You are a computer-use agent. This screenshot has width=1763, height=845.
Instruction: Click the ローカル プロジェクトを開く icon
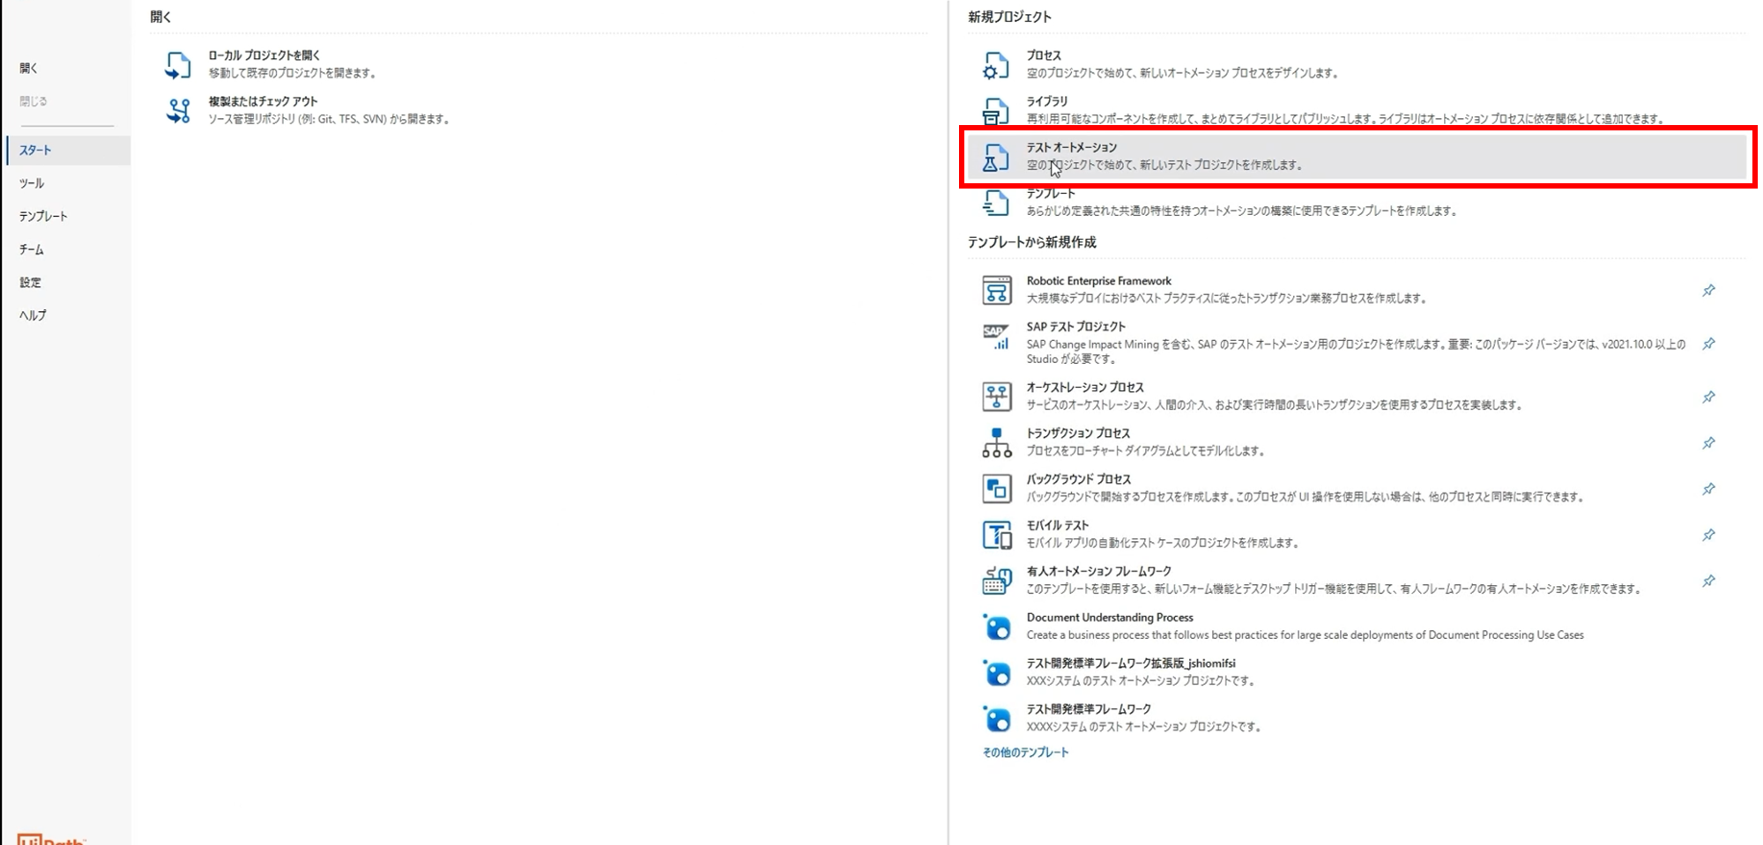(178, 64)
